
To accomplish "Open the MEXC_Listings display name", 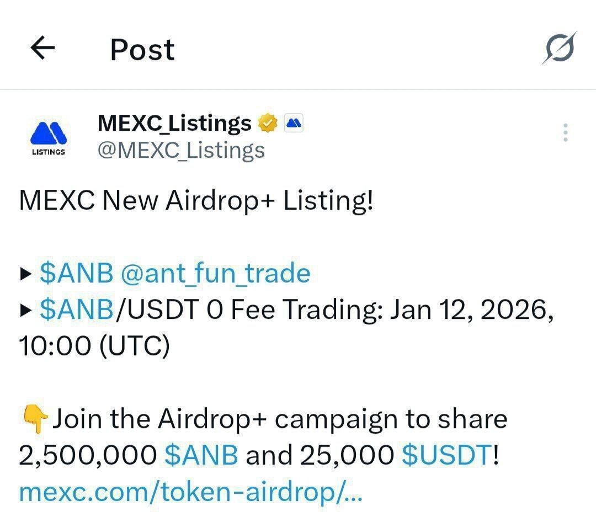I will point(174,123).
